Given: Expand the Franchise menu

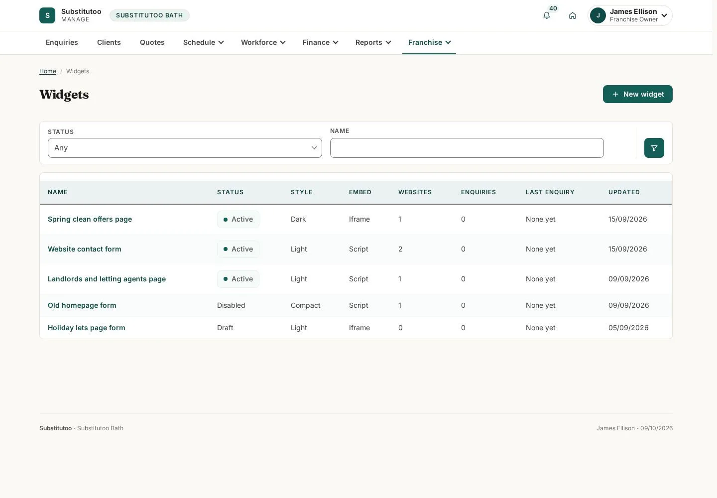Looking at the screenshot, I should (429, 42).
